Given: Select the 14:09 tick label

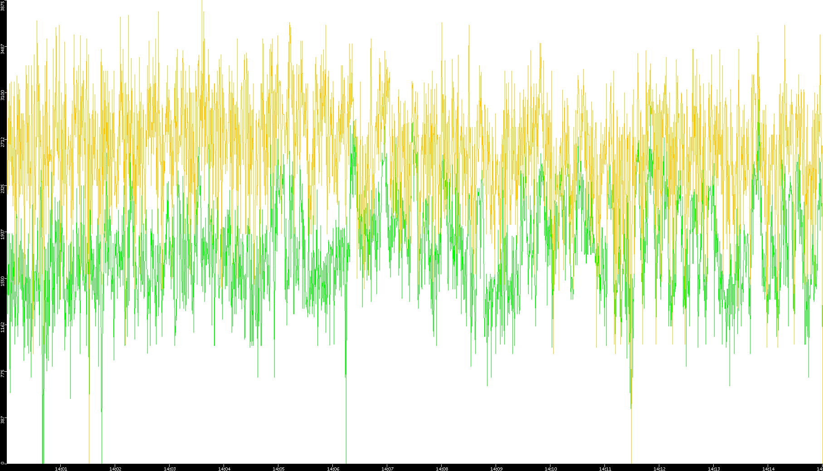Looking at the screenshot, I should click(496, 469).
